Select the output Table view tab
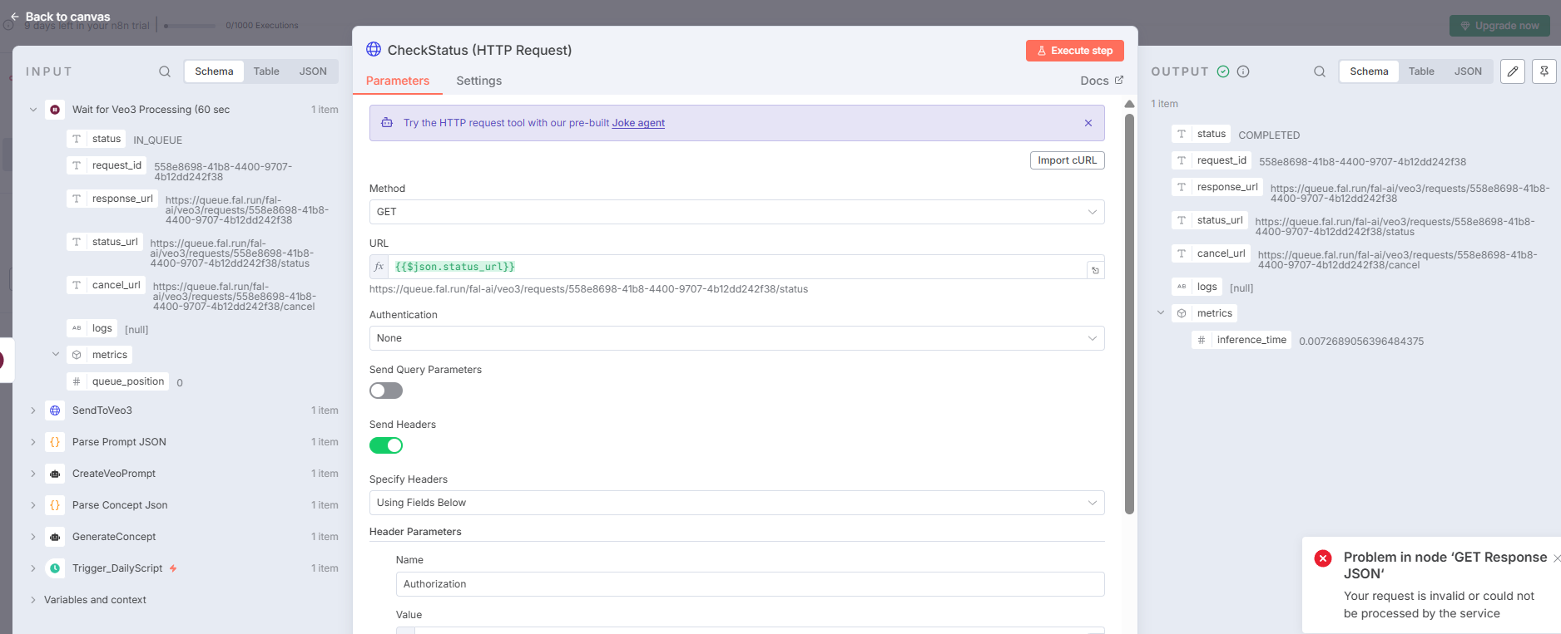Screen dimensions: 1561x634 [x=1421, y=71]
